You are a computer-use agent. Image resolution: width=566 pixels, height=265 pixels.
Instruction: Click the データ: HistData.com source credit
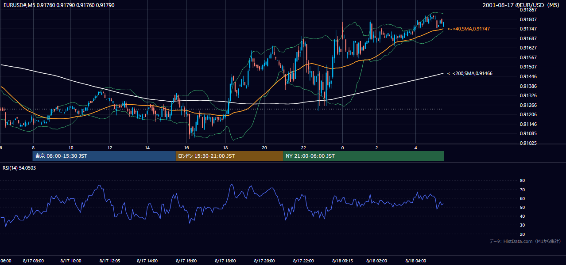[x=525, y=241]
